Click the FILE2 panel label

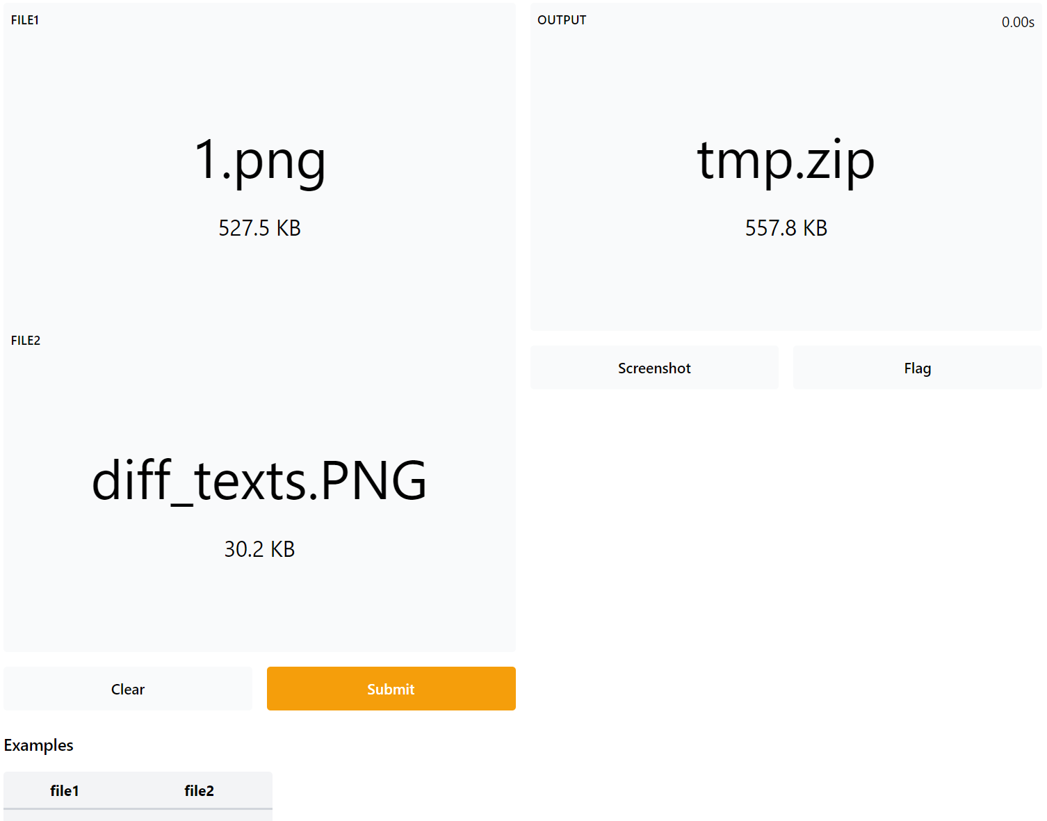[26, 341]
